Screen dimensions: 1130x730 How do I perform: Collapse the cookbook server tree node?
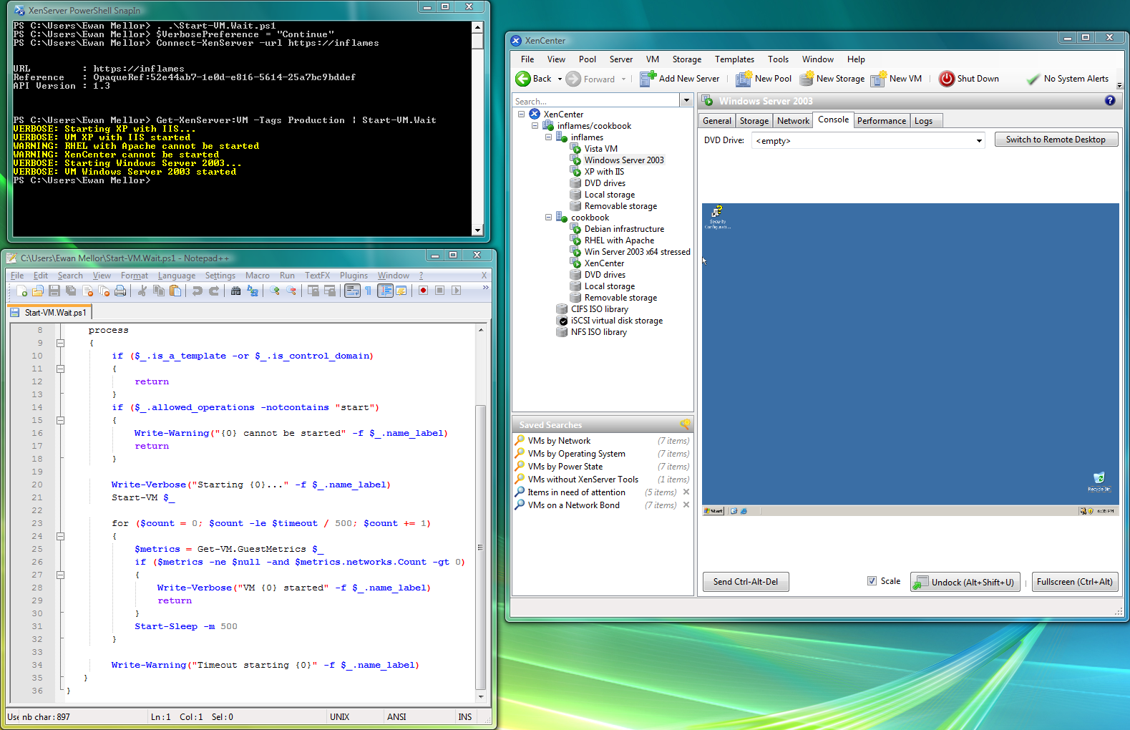(549, 218)
